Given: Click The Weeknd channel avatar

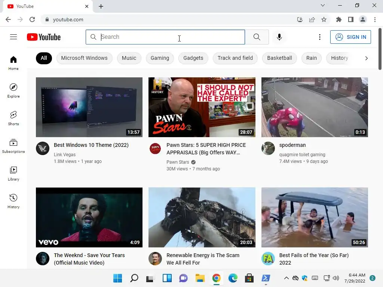Looking at the screenshot, I should [x=43, y=259].
